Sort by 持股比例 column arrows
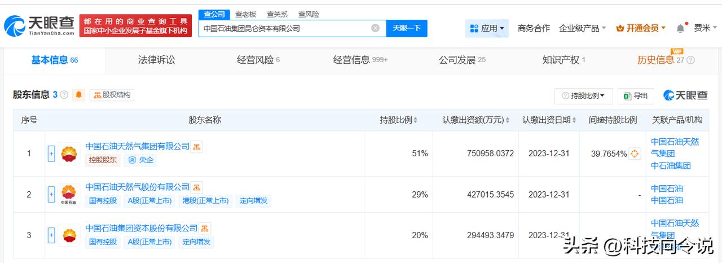This screenshot has width=722, height=263. [416, 120]
